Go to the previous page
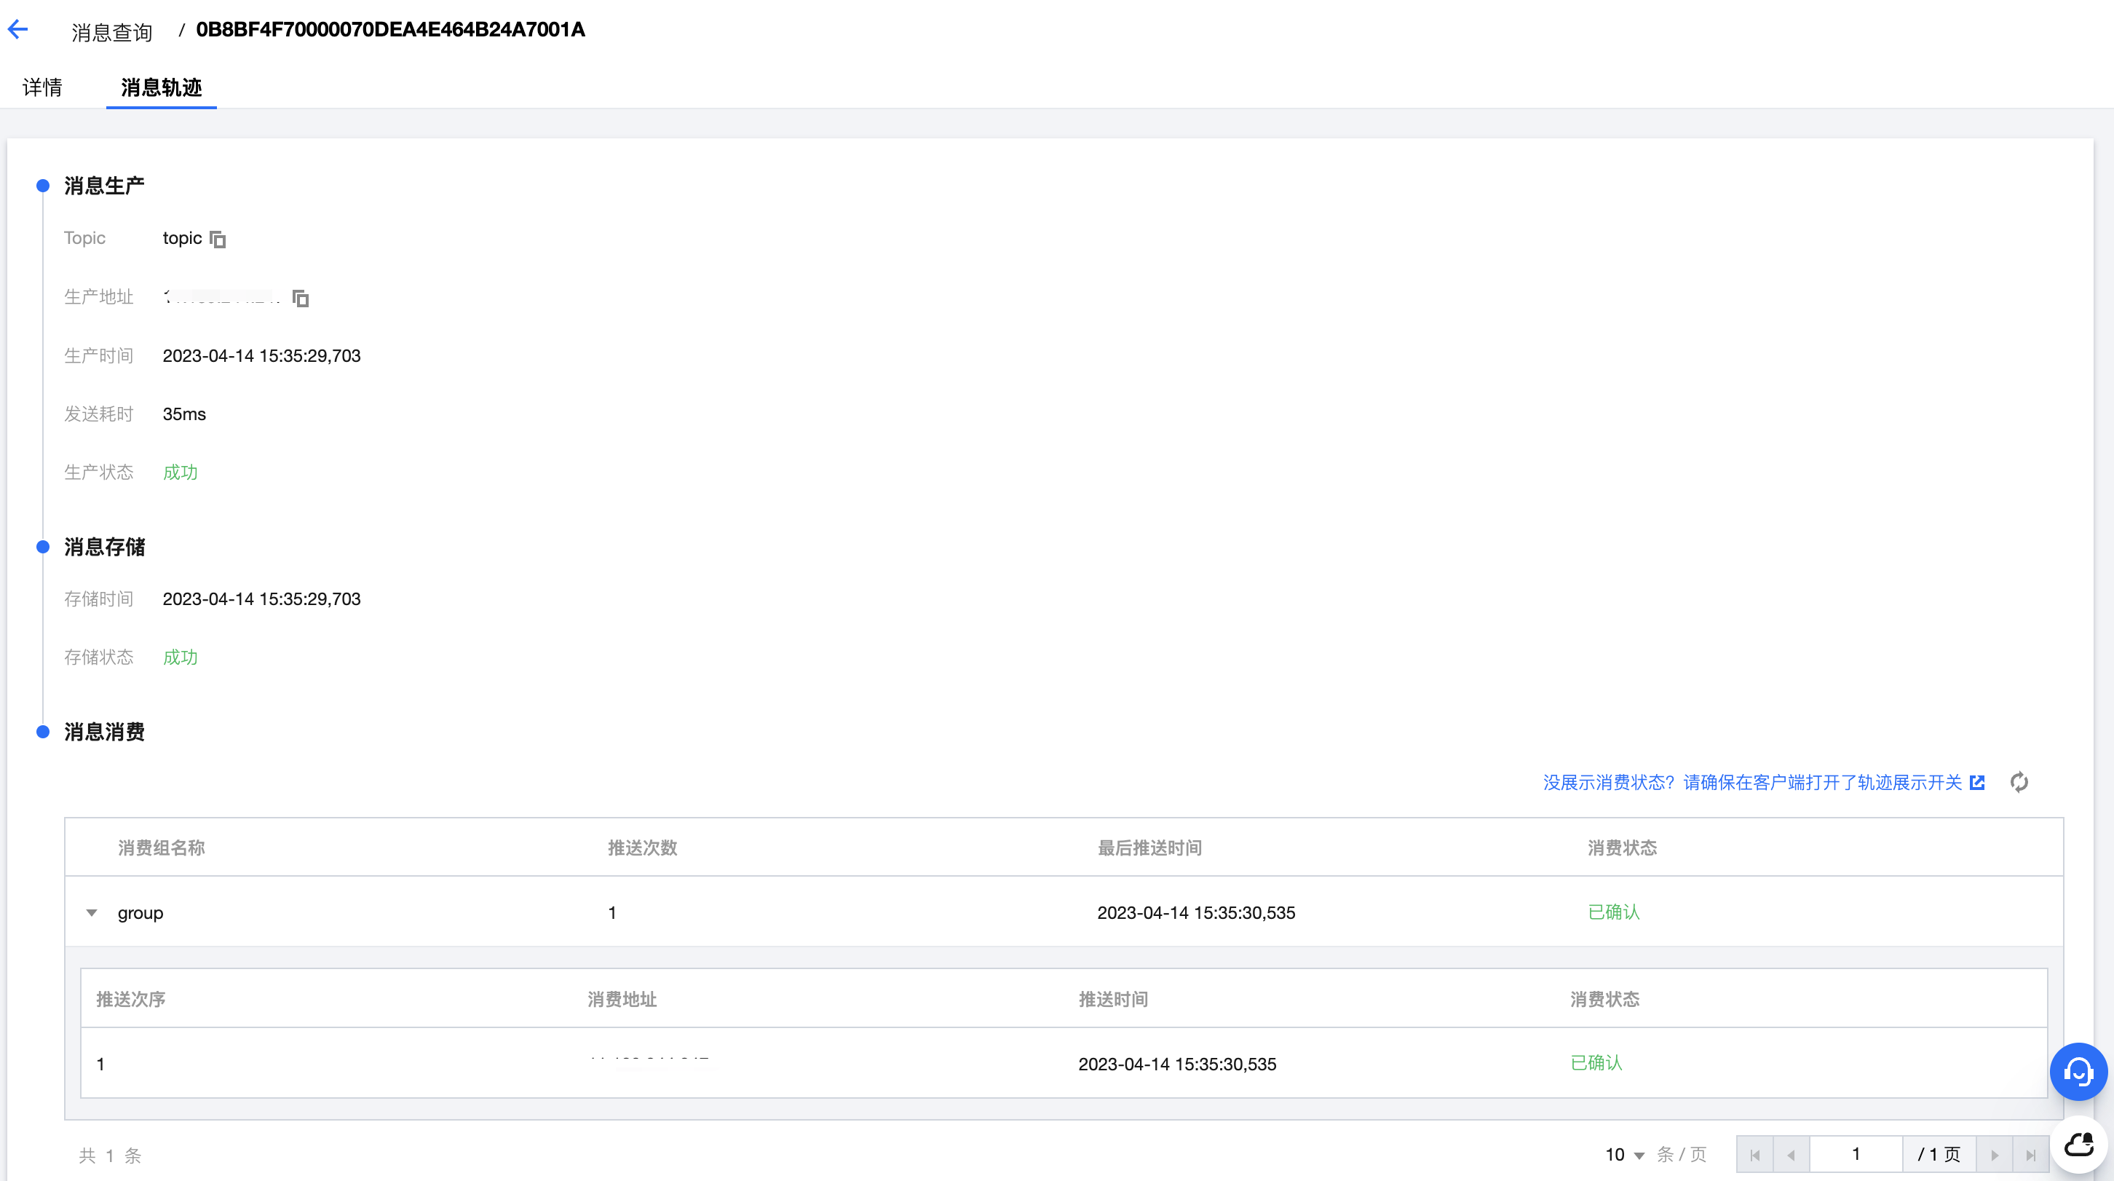Viewport: 2114px width, 1181px height. coord(1792,1155)
